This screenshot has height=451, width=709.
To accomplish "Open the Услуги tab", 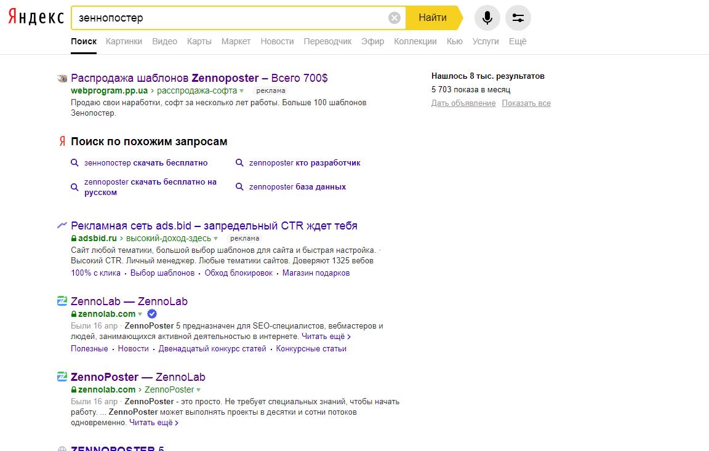I will [485, 41].
